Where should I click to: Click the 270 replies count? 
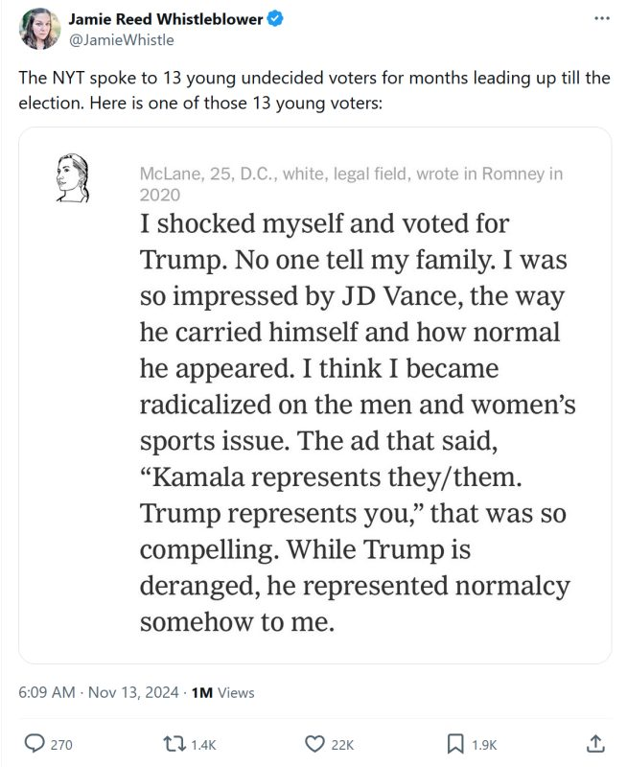(61, 744)
